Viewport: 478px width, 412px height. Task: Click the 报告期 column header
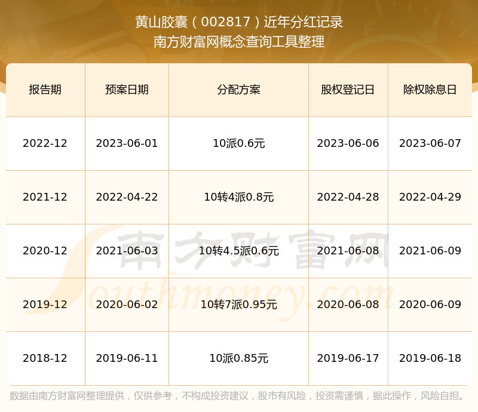[x=45, y=90]
